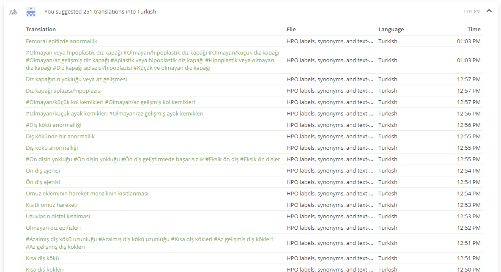Click the 12:51 PM time for 'Kısa diş kökü'
Screen dimensions: 501x272
coord(468,258)
